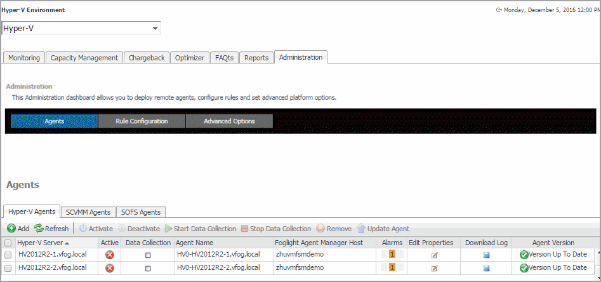Click the Data Collection column header
Screen dimensions: 601x282
[x=148, y=243]
